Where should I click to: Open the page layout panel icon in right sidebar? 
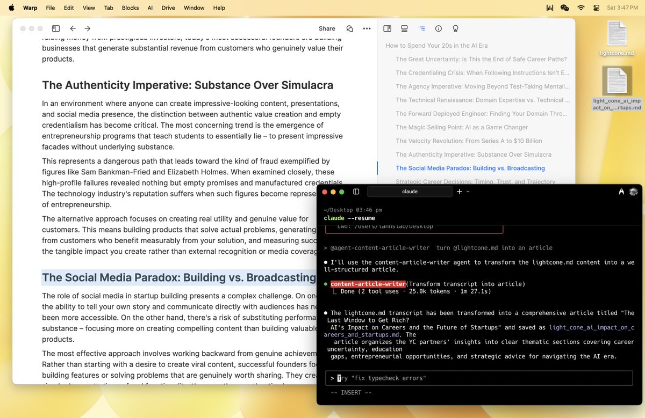[387, 28]
